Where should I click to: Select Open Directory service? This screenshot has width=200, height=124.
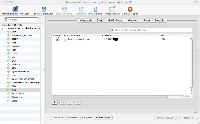click(20, 72)
